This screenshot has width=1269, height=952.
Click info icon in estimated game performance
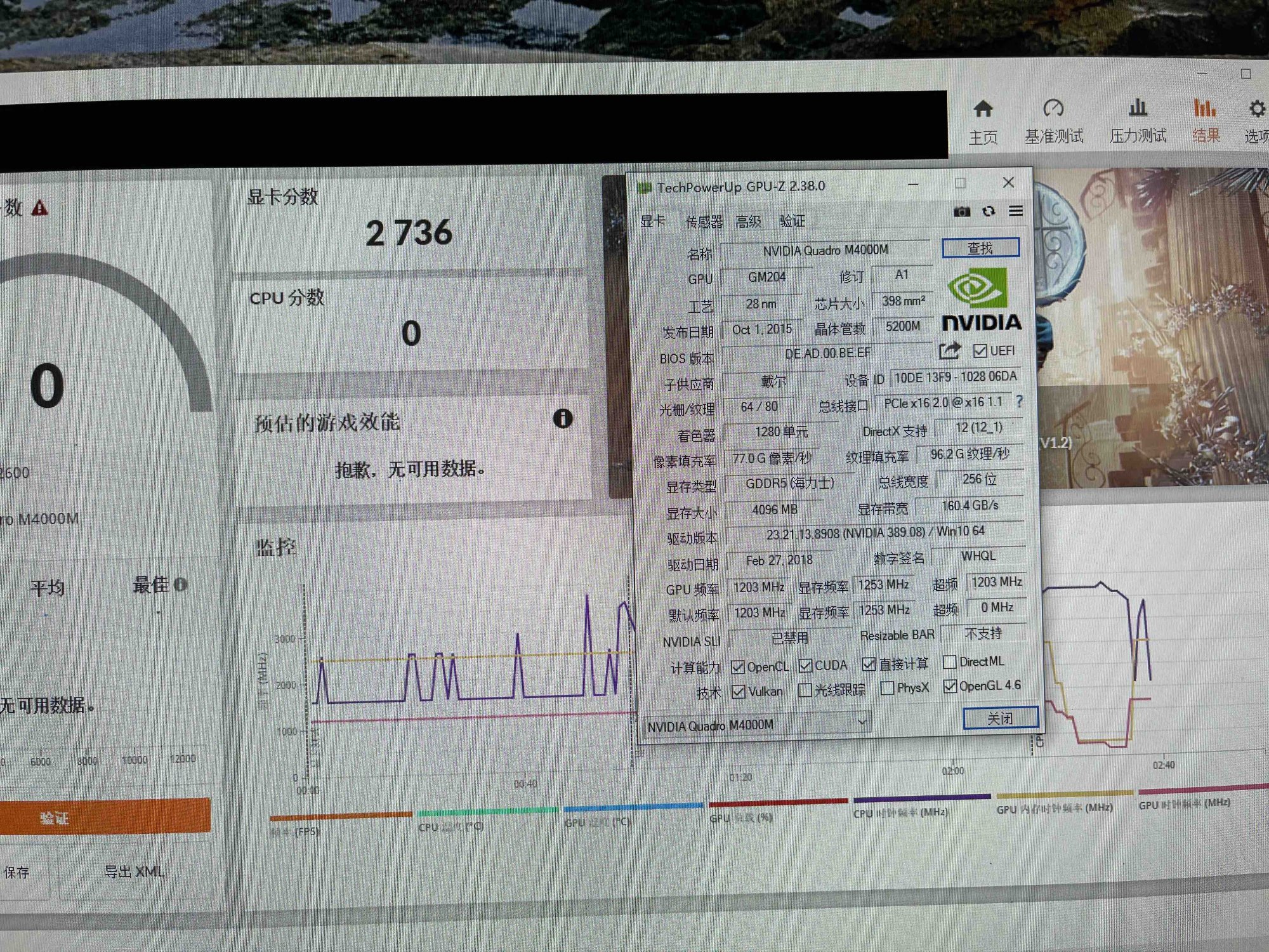563,418
